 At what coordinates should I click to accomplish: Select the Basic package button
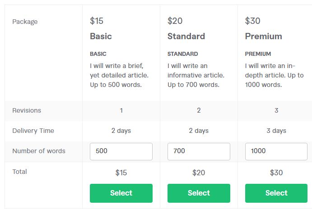tap(121, 193)
